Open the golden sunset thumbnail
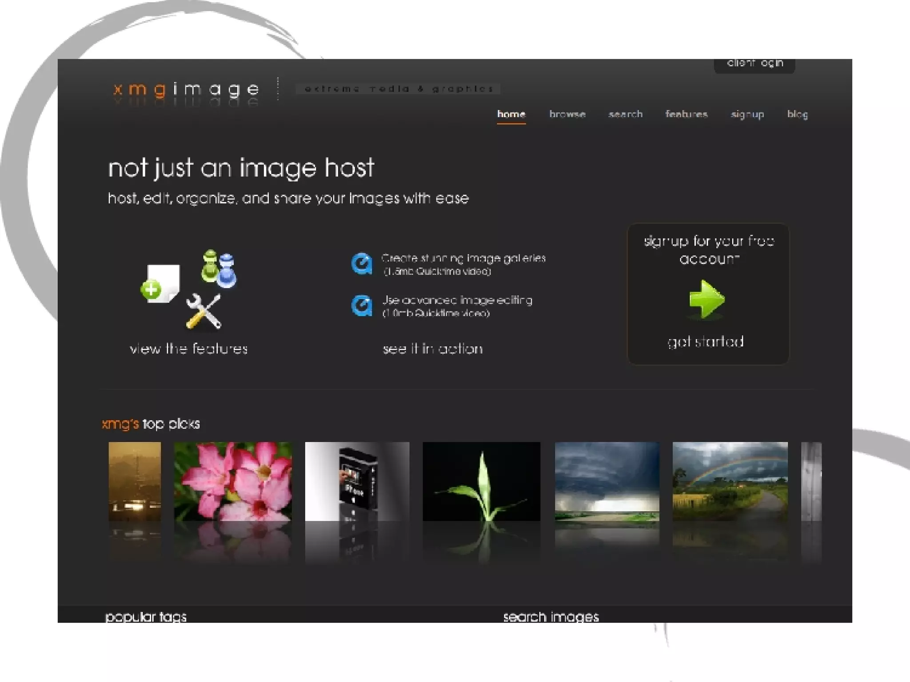910x682 pixels. [135, 481]
